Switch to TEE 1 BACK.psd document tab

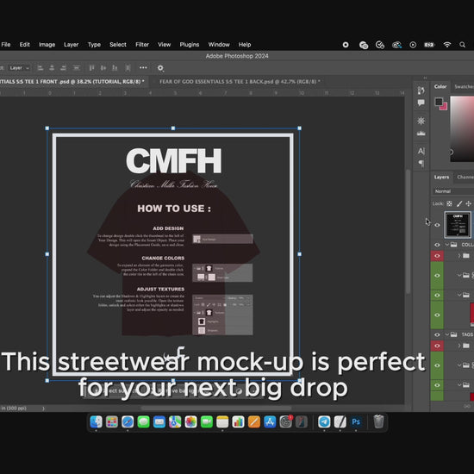(x=240, y=82)
